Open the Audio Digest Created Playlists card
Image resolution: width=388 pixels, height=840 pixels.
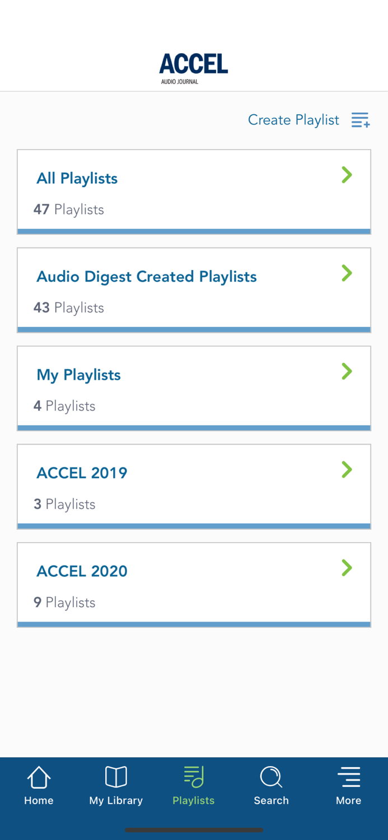(194, 289)
